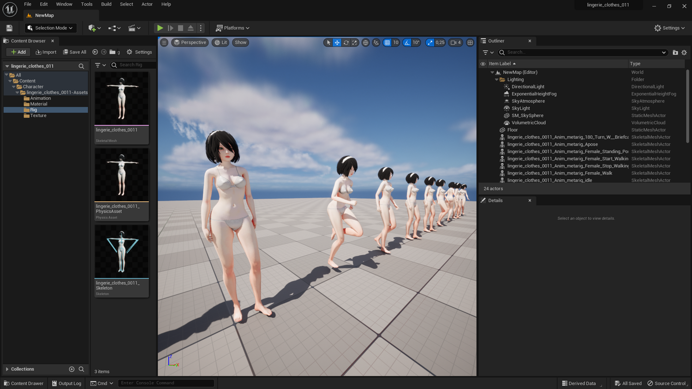Open the Unreal Engine logo button
Image resolution: width=692 pixels, height=389 pixels.
(10, 9)
